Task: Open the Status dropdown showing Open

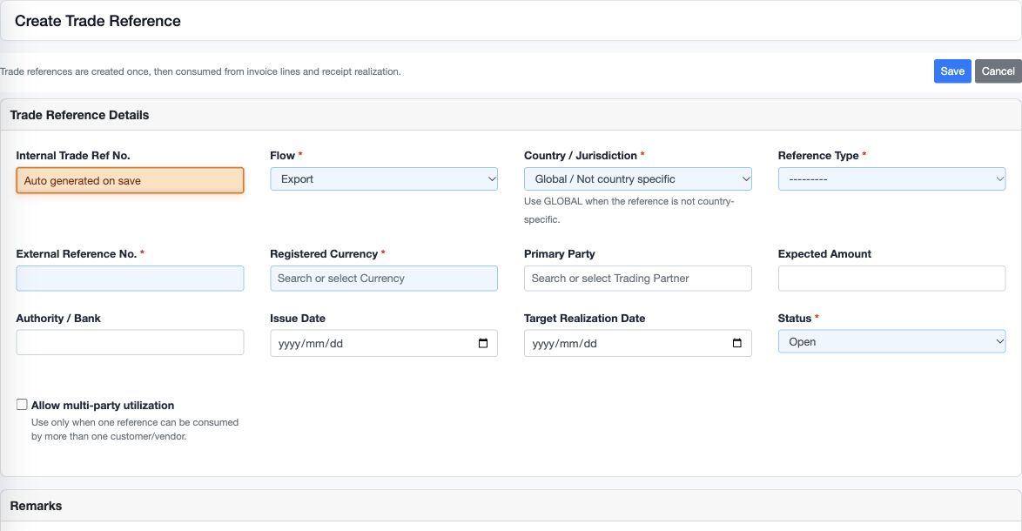Action: pyautogui.click(x=891, y=342)
